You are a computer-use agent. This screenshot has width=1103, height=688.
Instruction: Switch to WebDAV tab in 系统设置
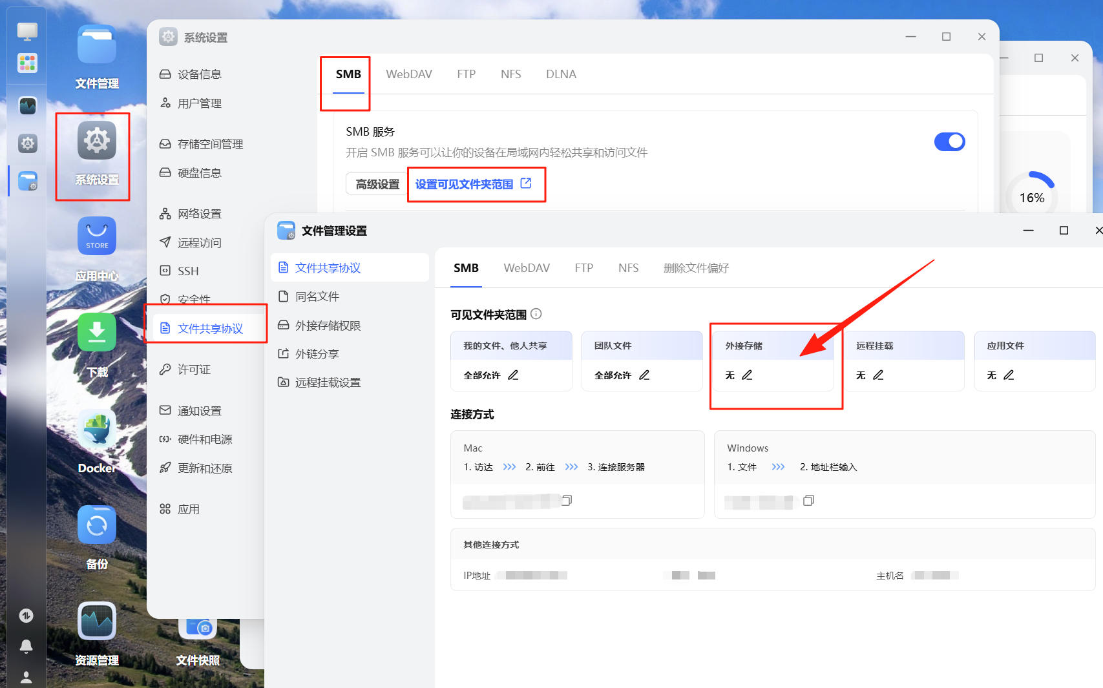409,74
